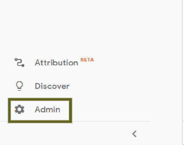Open settings via the cog icon
The height and width of the screenshot is (145, 184).
20,109
